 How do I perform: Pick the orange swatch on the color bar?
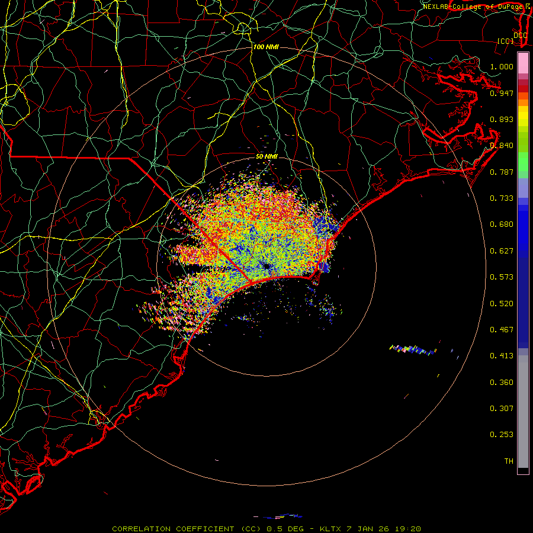point(523,102)
